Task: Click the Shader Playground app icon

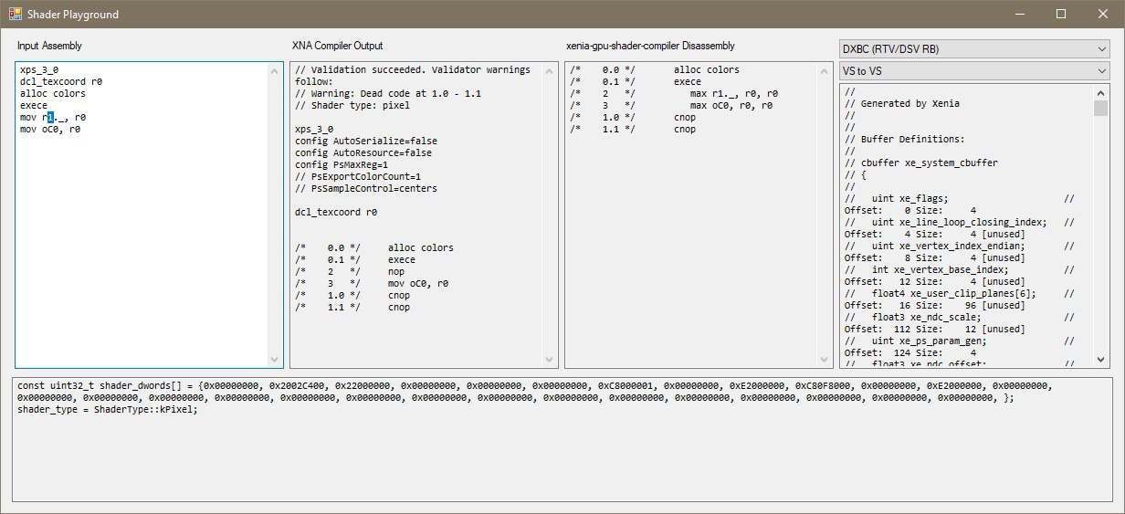Action: point(15,15)
